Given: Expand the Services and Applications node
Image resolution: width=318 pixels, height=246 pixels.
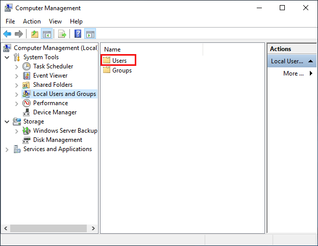Looking at the screenshot, I should 7,150.
